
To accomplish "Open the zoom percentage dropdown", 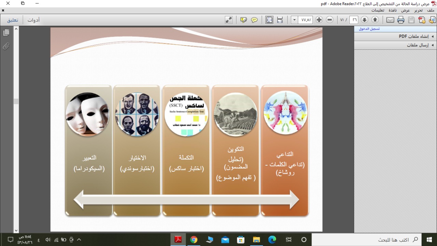I will (x=294, y=20).
